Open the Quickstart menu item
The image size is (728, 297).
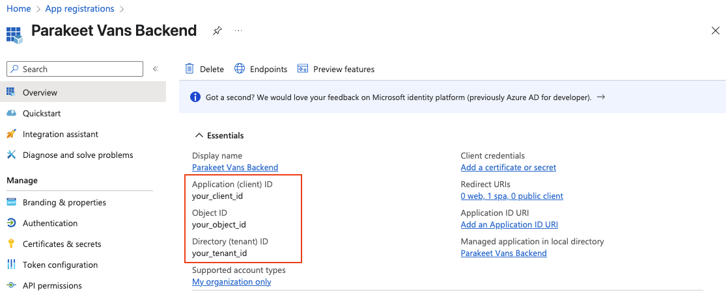coord(41,114)
